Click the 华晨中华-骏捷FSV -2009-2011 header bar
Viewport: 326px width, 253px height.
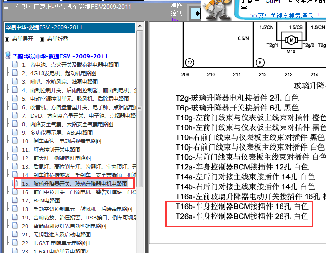69,28
